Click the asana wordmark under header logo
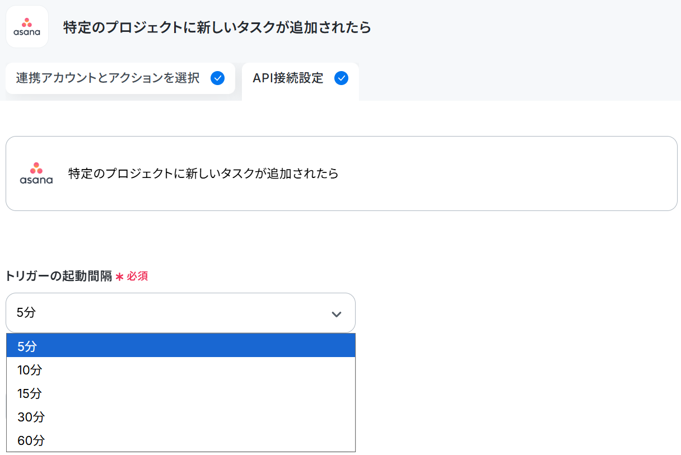The height and width of the screenshot is (455, 681). tap(27, 32)
